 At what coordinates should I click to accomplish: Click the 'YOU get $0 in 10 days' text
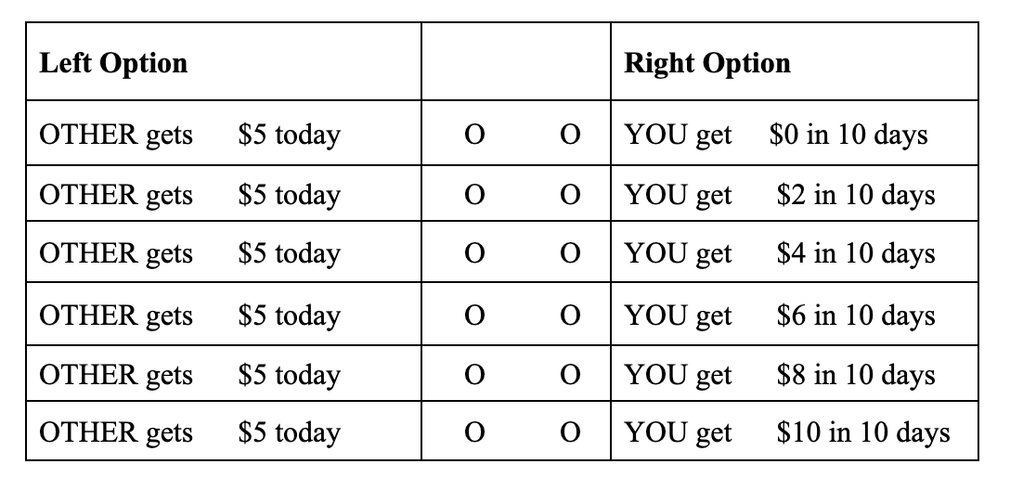tap(776, 135)
